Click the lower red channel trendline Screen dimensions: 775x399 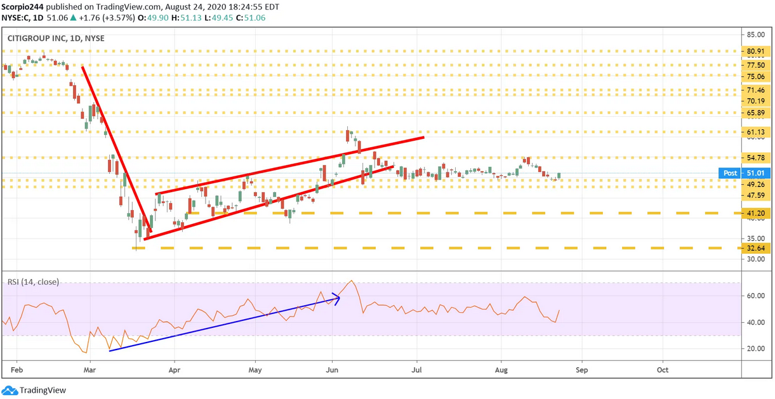pyautogui.click(x=270, y=202)
